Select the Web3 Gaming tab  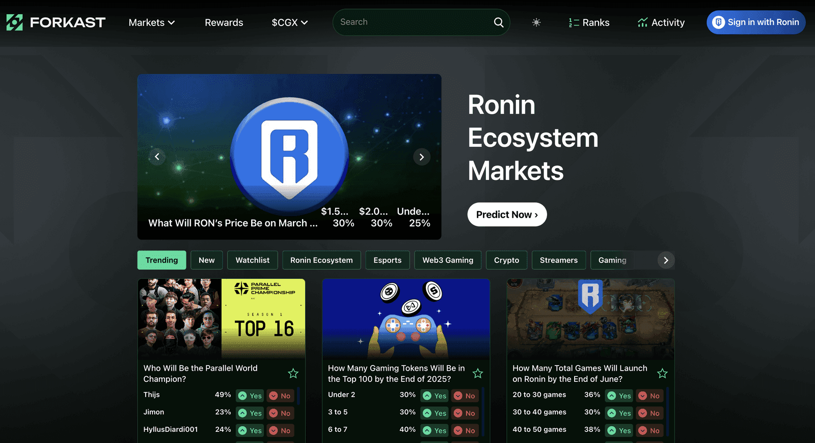click(x=448, y=260)
